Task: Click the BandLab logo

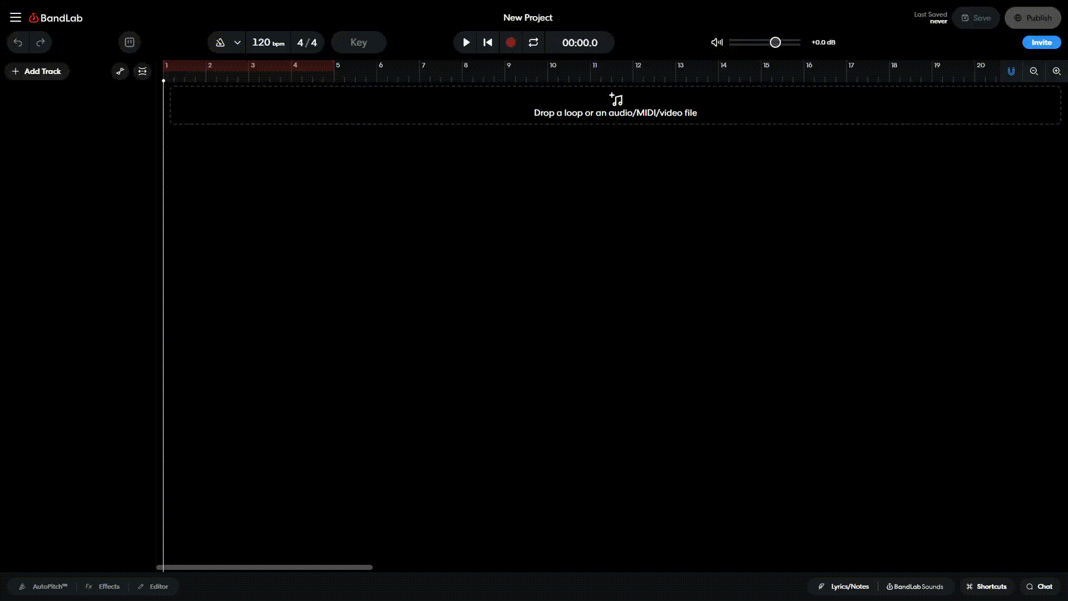Action: click(x=56, y=18)
